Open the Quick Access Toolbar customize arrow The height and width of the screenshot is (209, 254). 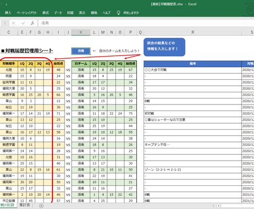pyautogui.click(x=6, y=4)
